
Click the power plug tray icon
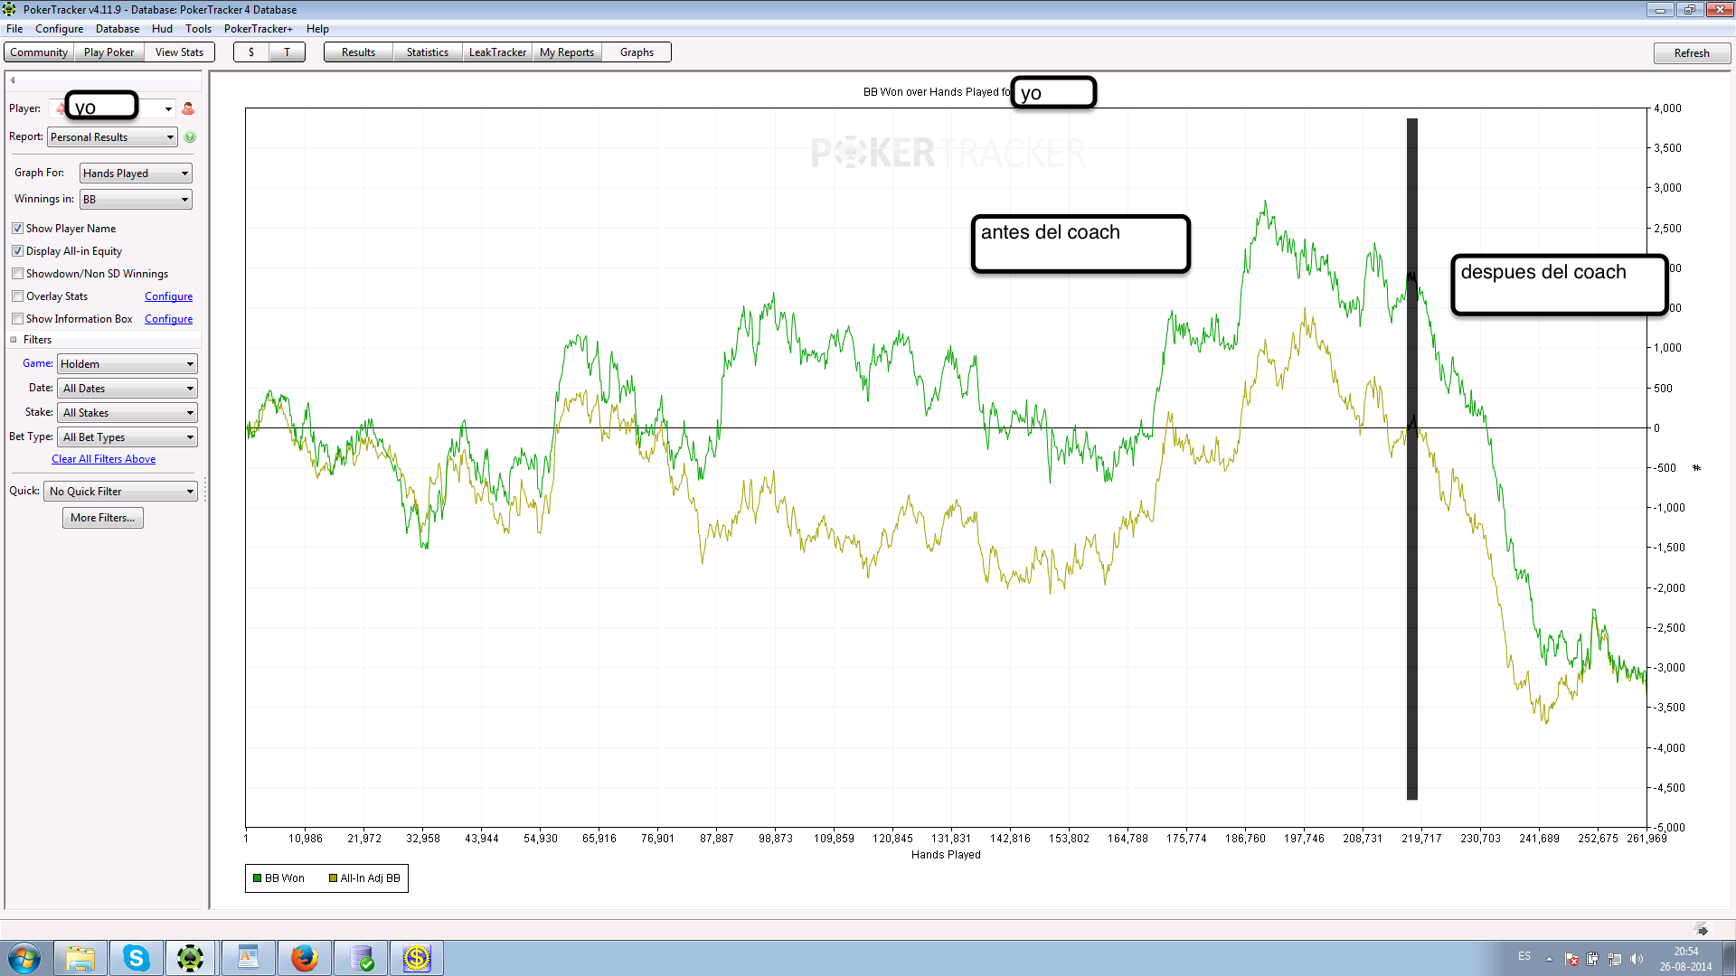(1592, 960)
